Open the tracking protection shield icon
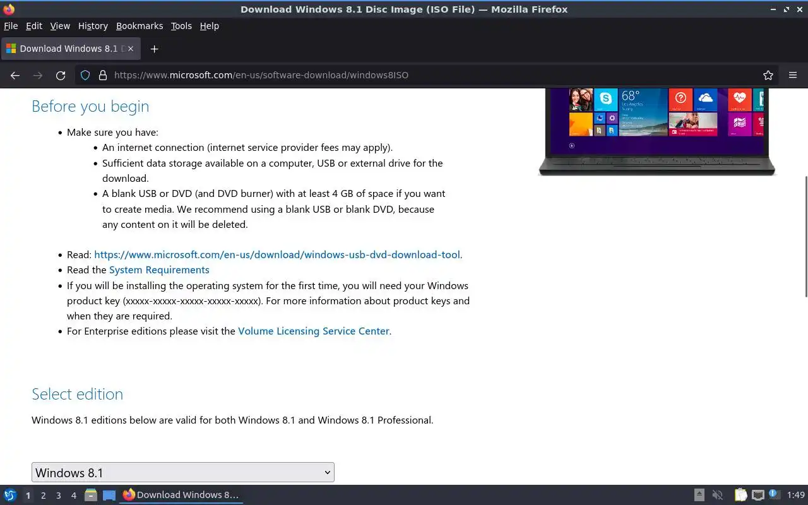 [x=85, y=75]
